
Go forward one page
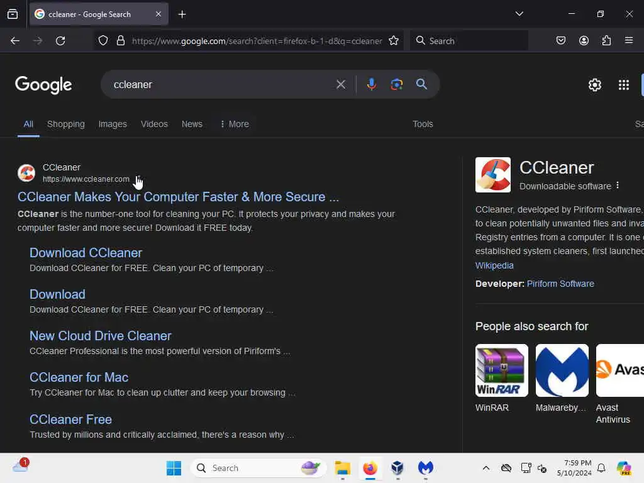pyautogui.click(x=38, y=41)
